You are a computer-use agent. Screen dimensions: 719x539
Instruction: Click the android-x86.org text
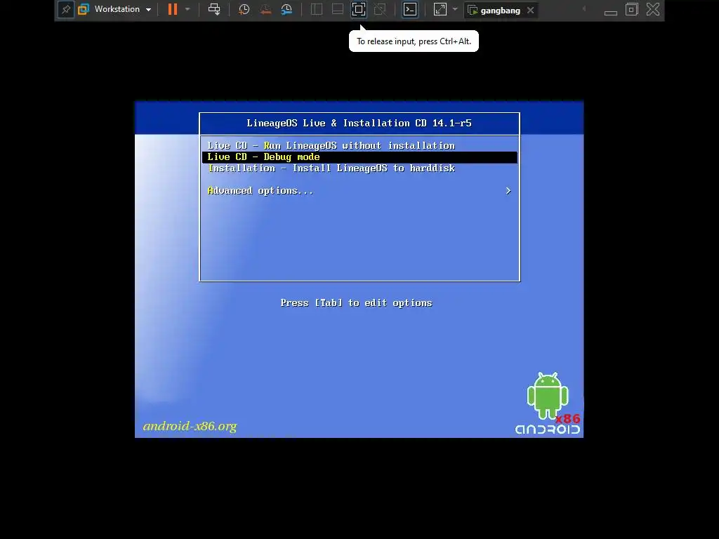[x=190, y=426]
